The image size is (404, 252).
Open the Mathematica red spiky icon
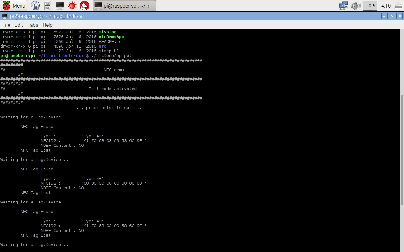(x=72, y=6)
